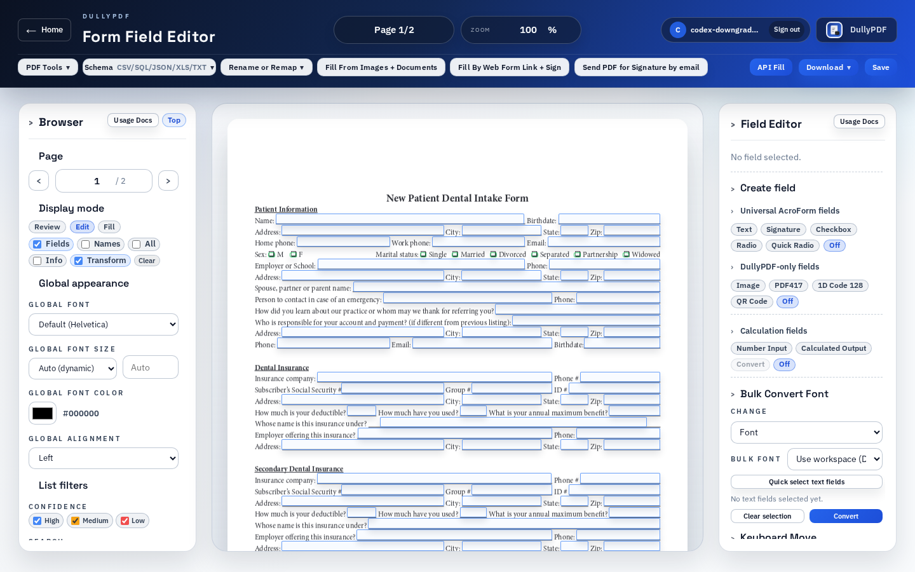Go to previous page arrow in Browser
The image size is (915, 572).
click(39, 180)
